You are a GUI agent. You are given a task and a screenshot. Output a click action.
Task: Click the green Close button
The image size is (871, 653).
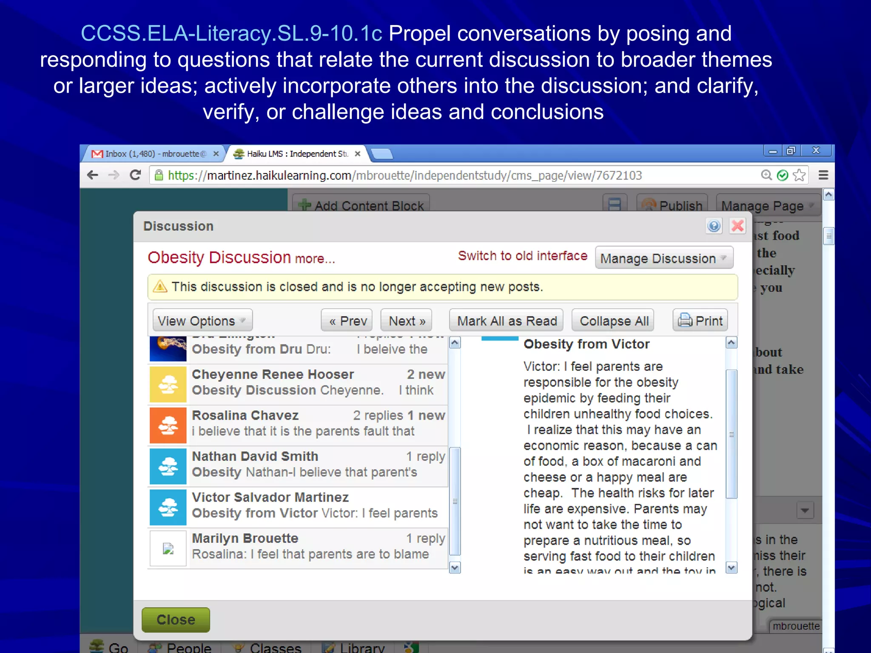click(x=176, y=620)
